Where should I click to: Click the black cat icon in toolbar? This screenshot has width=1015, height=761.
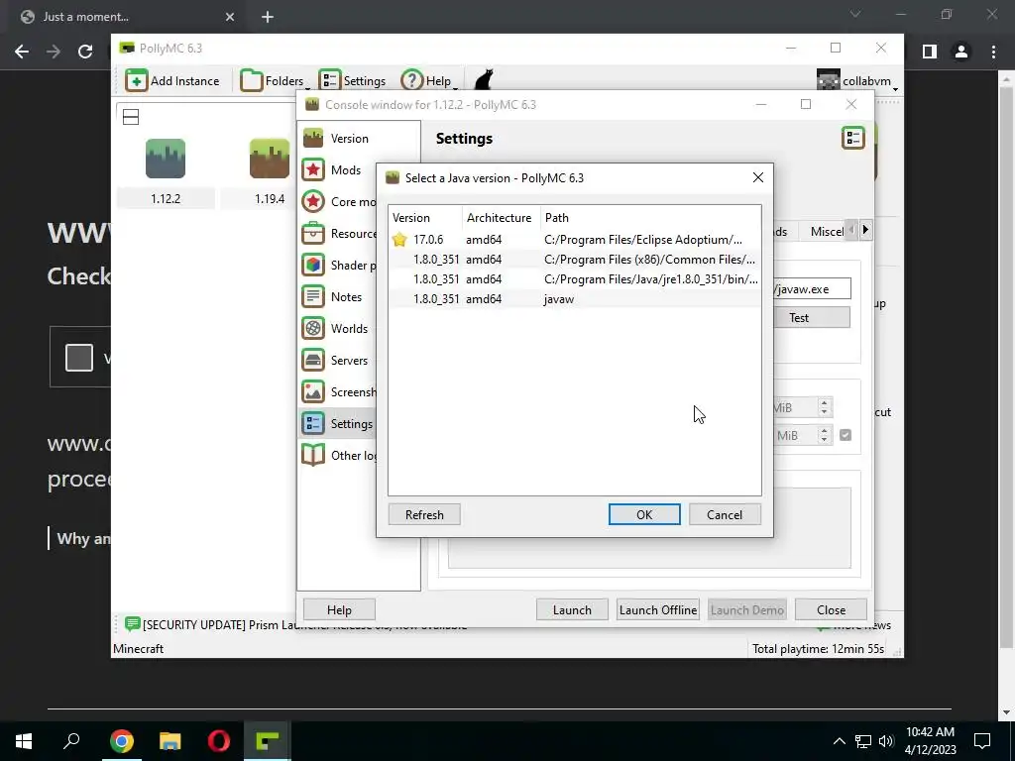click(484, 80)
